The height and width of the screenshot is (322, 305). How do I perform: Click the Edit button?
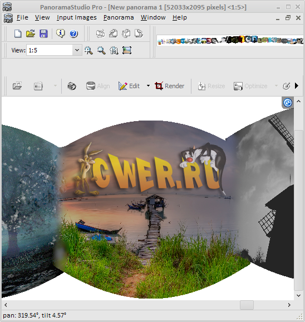(129, 86)
